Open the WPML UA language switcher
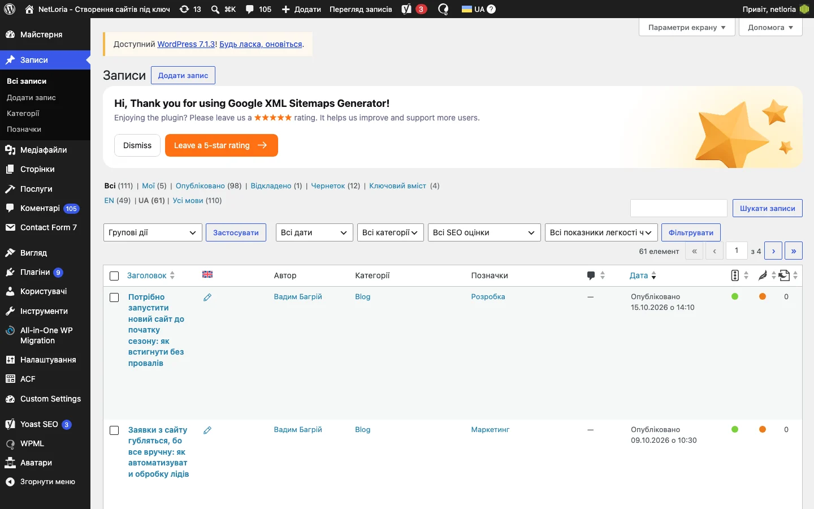Screen dimensions: 814x509 pos(478,9)
